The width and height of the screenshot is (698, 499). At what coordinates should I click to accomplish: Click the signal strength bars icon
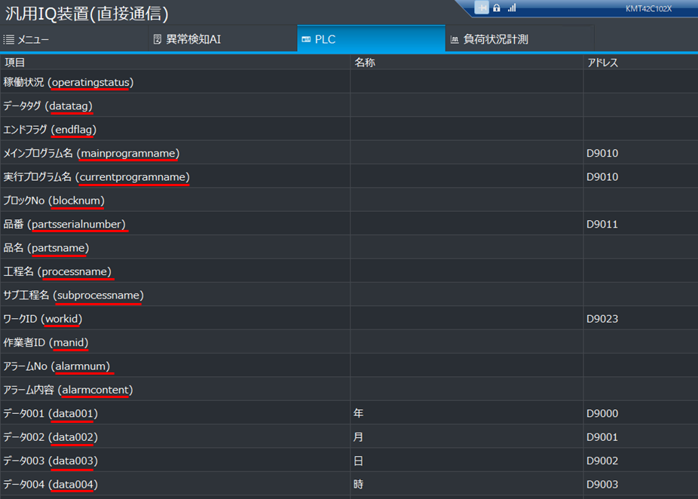[512, 8]
